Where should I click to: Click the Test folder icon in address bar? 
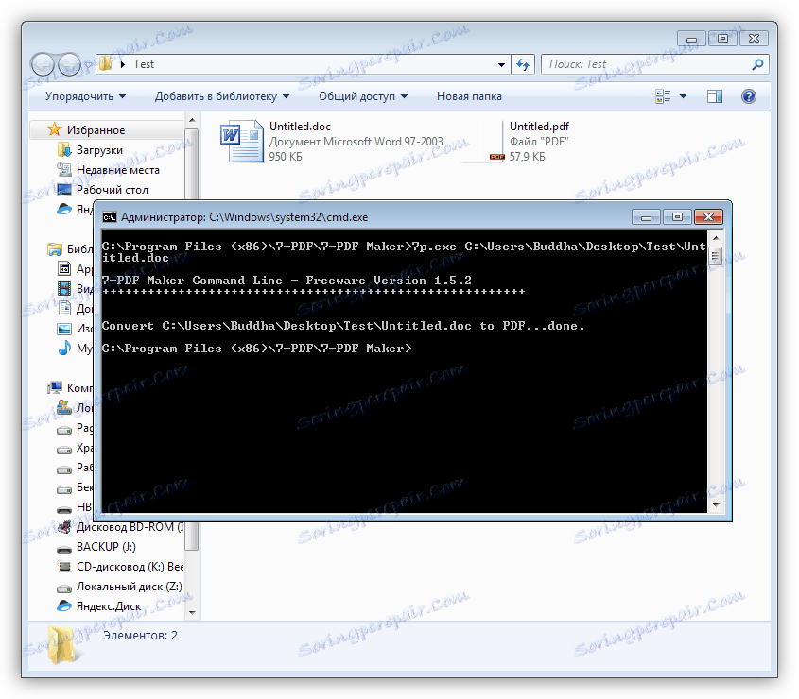[x=106, y=64]
